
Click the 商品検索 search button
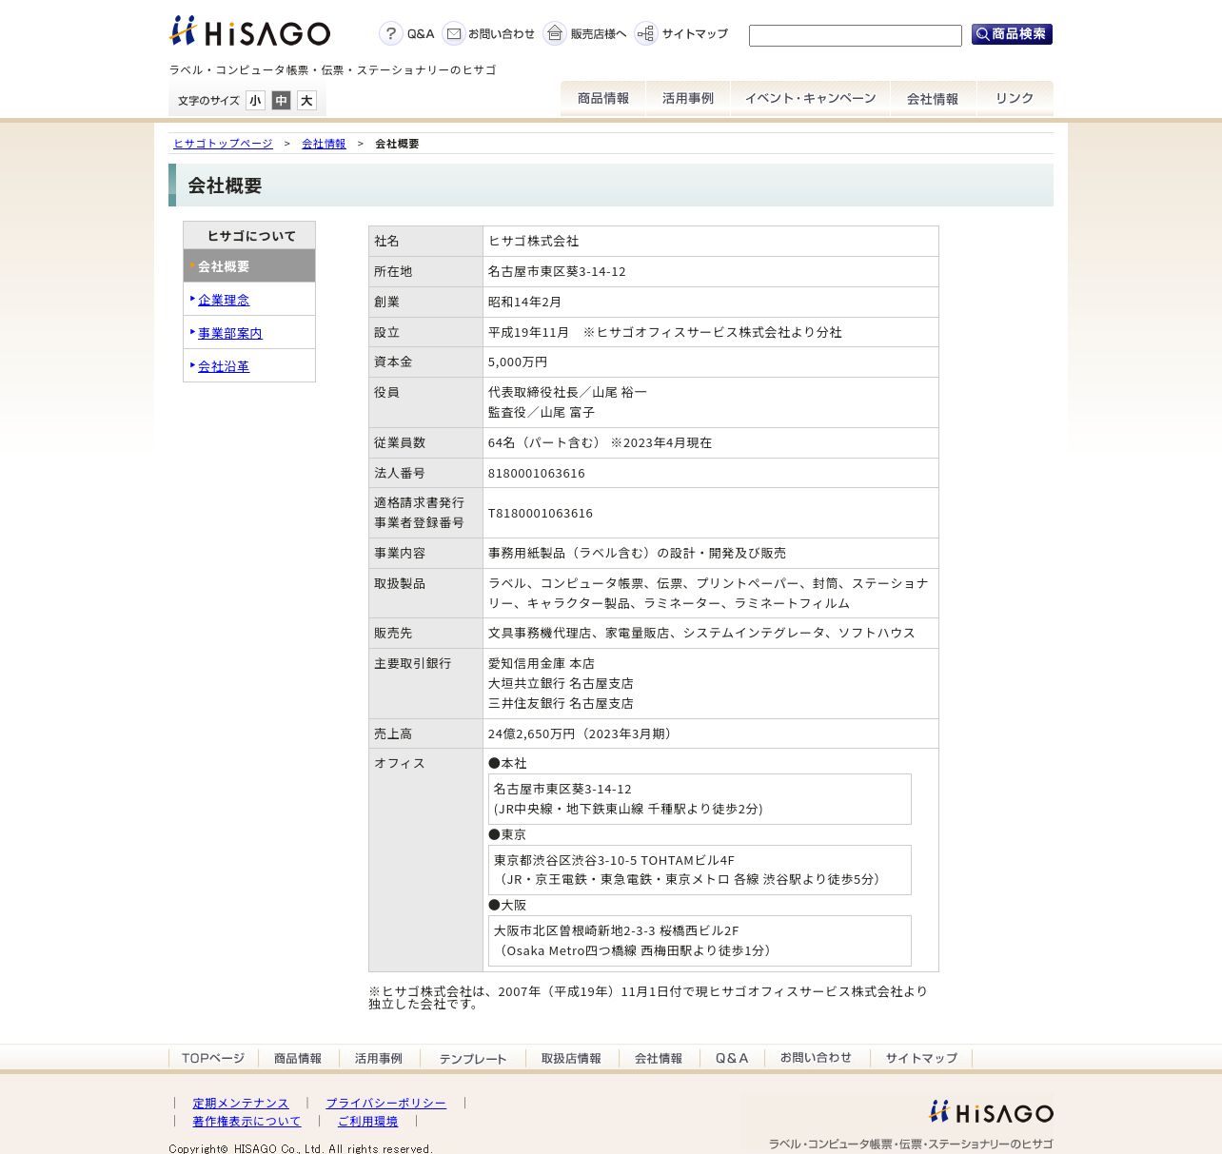(1012, 34)
